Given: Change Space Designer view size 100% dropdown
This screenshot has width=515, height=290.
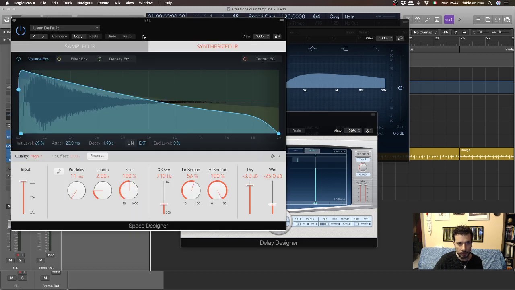Looking at the screenshot, I should tap(262, 36).
